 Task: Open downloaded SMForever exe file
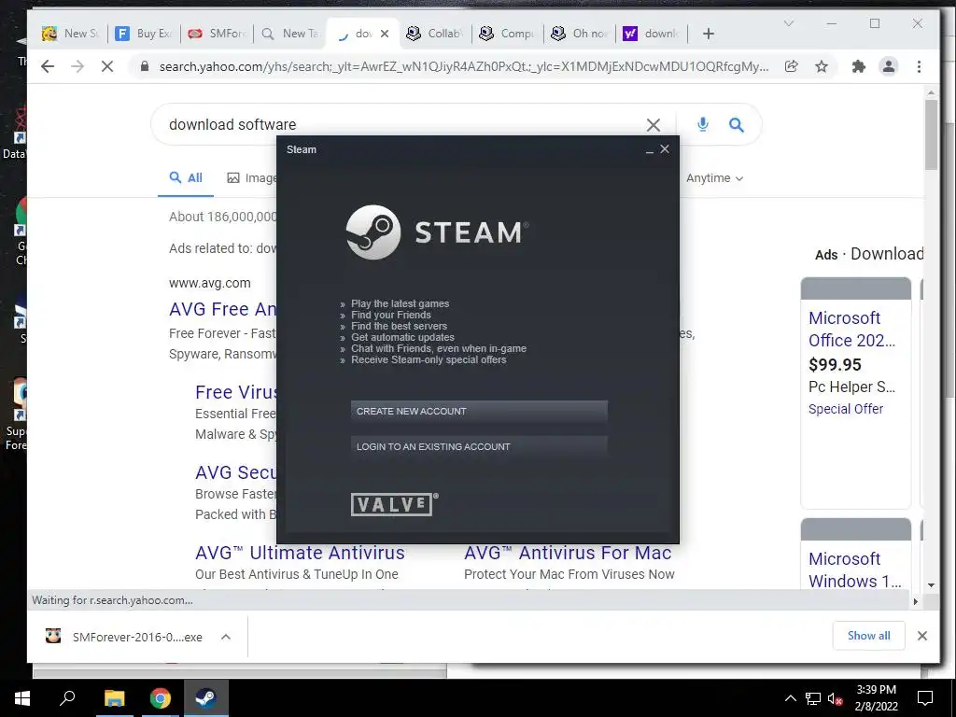point(124,637)
